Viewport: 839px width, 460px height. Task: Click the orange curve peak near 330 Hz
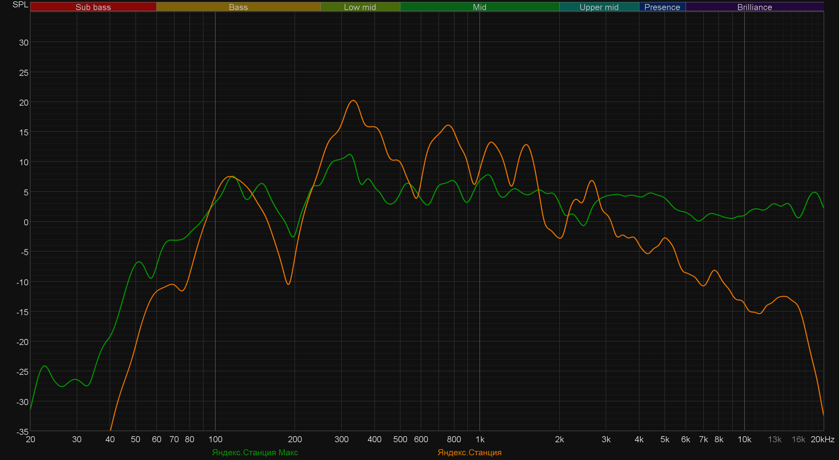[353, 101]
